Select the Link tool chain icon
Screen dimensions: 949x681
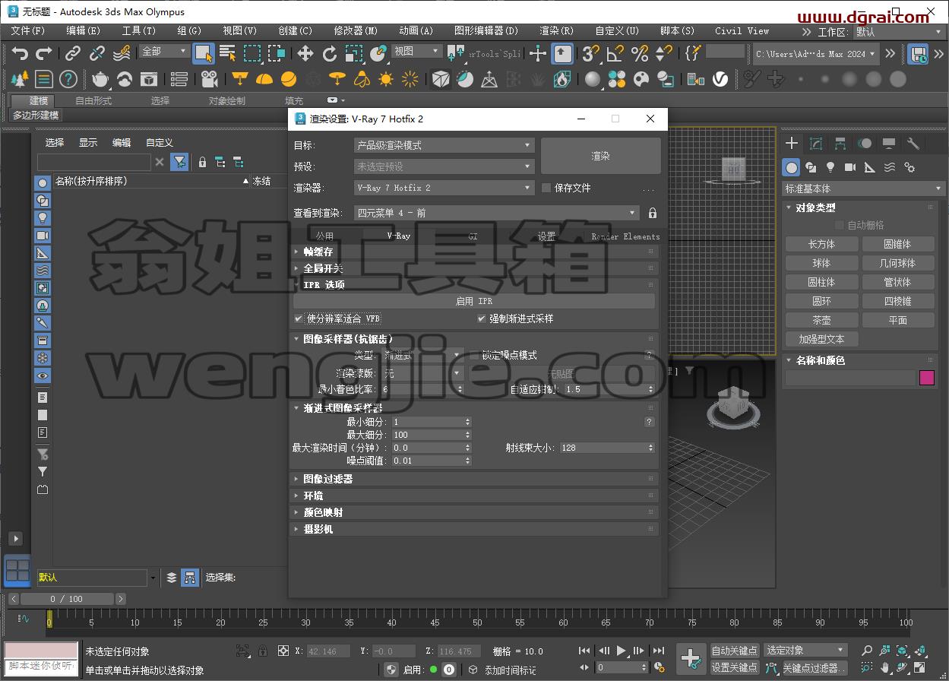(73, 54)
